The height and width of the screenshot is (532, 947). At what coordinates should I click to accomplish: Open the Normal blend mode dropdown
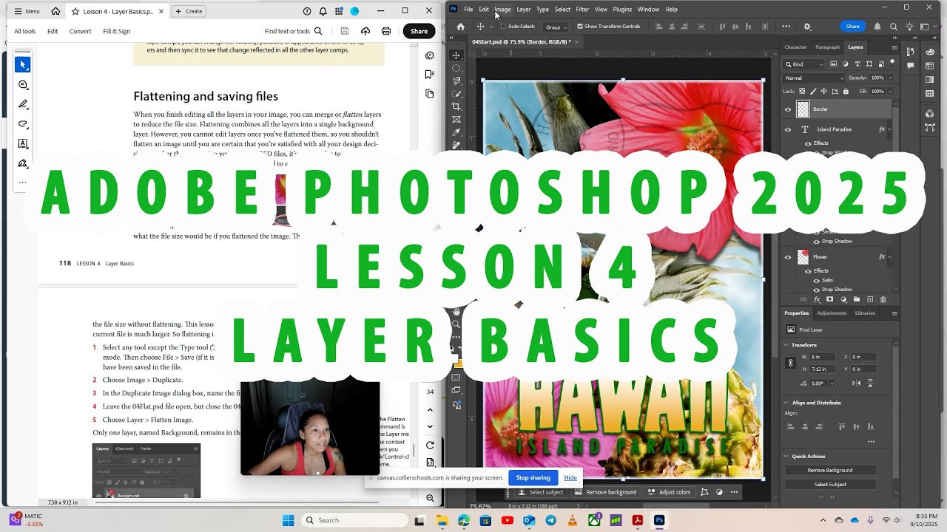(x=815, y=78)
